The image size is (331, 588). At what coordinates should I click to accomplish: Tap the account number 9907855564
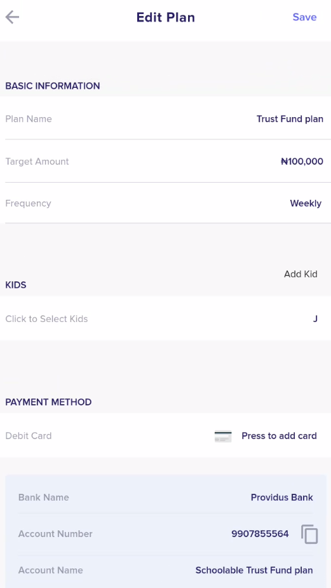pyautogui.click(x=260, y=534)
